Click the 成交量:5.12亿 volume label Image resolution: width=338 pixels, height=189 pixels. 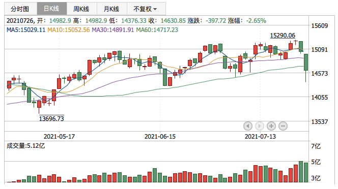click(26, 146)
